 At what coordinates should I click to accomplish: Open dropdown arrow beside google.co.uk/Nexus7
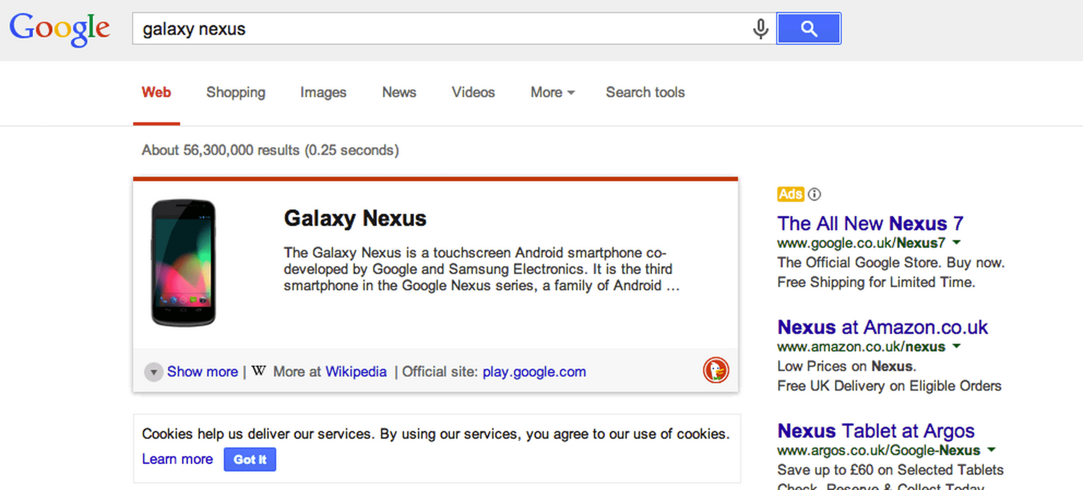click(x=957, y=242)
